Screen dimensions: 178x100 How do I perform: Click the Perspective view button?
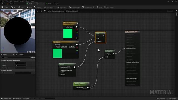point(8,11)
